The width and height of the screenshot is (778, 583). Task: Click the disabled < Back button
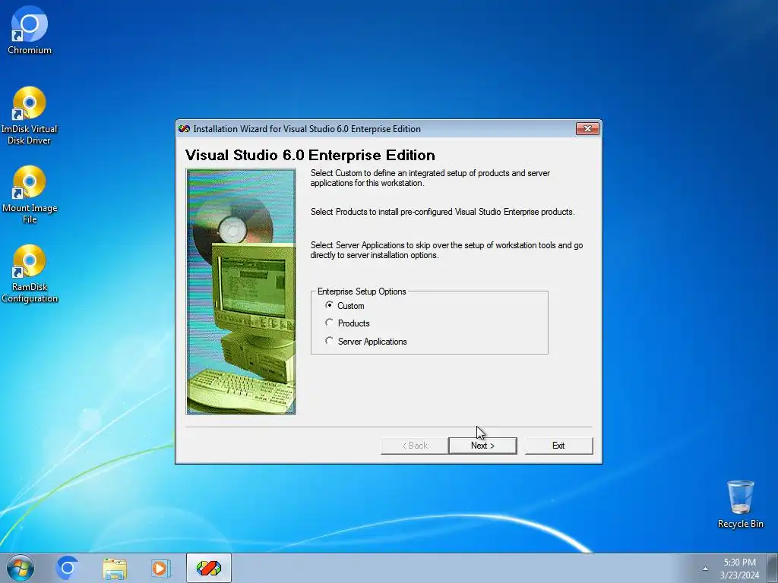pos(414,445)
